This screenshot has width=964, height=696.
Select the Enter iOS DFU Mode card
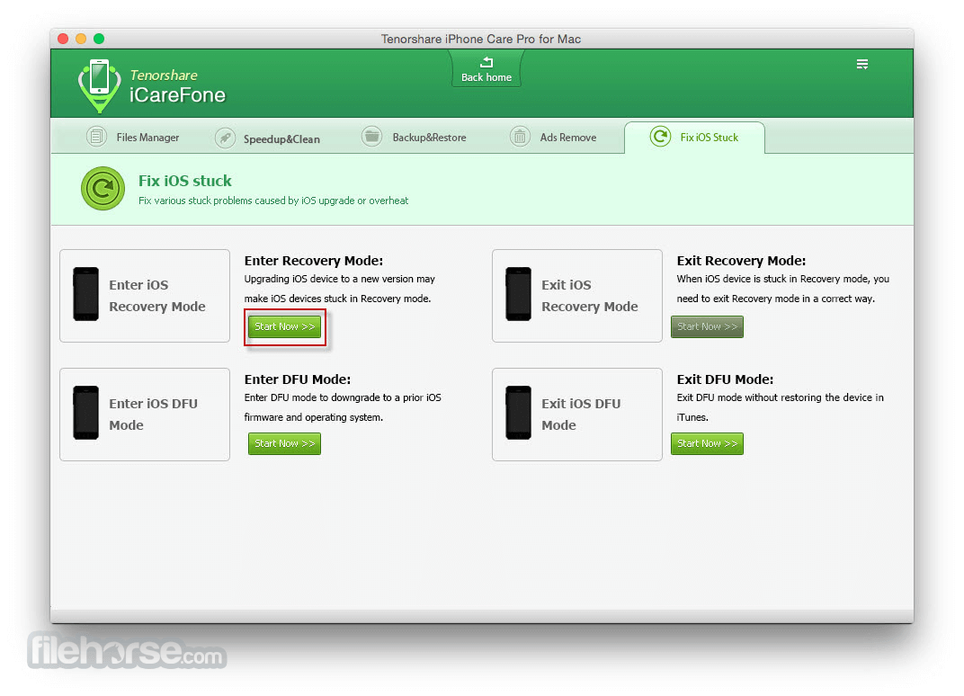145,415
